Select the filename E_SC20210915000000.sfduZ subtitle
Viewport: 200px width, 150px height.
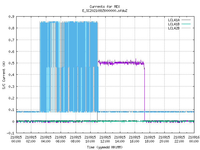pyautogui.click(x=105, y=11)
